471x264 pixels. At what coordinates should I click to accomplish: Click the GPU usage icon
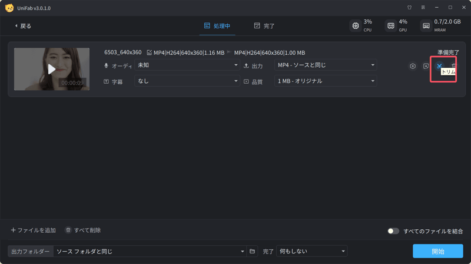(x=390, y=26)
